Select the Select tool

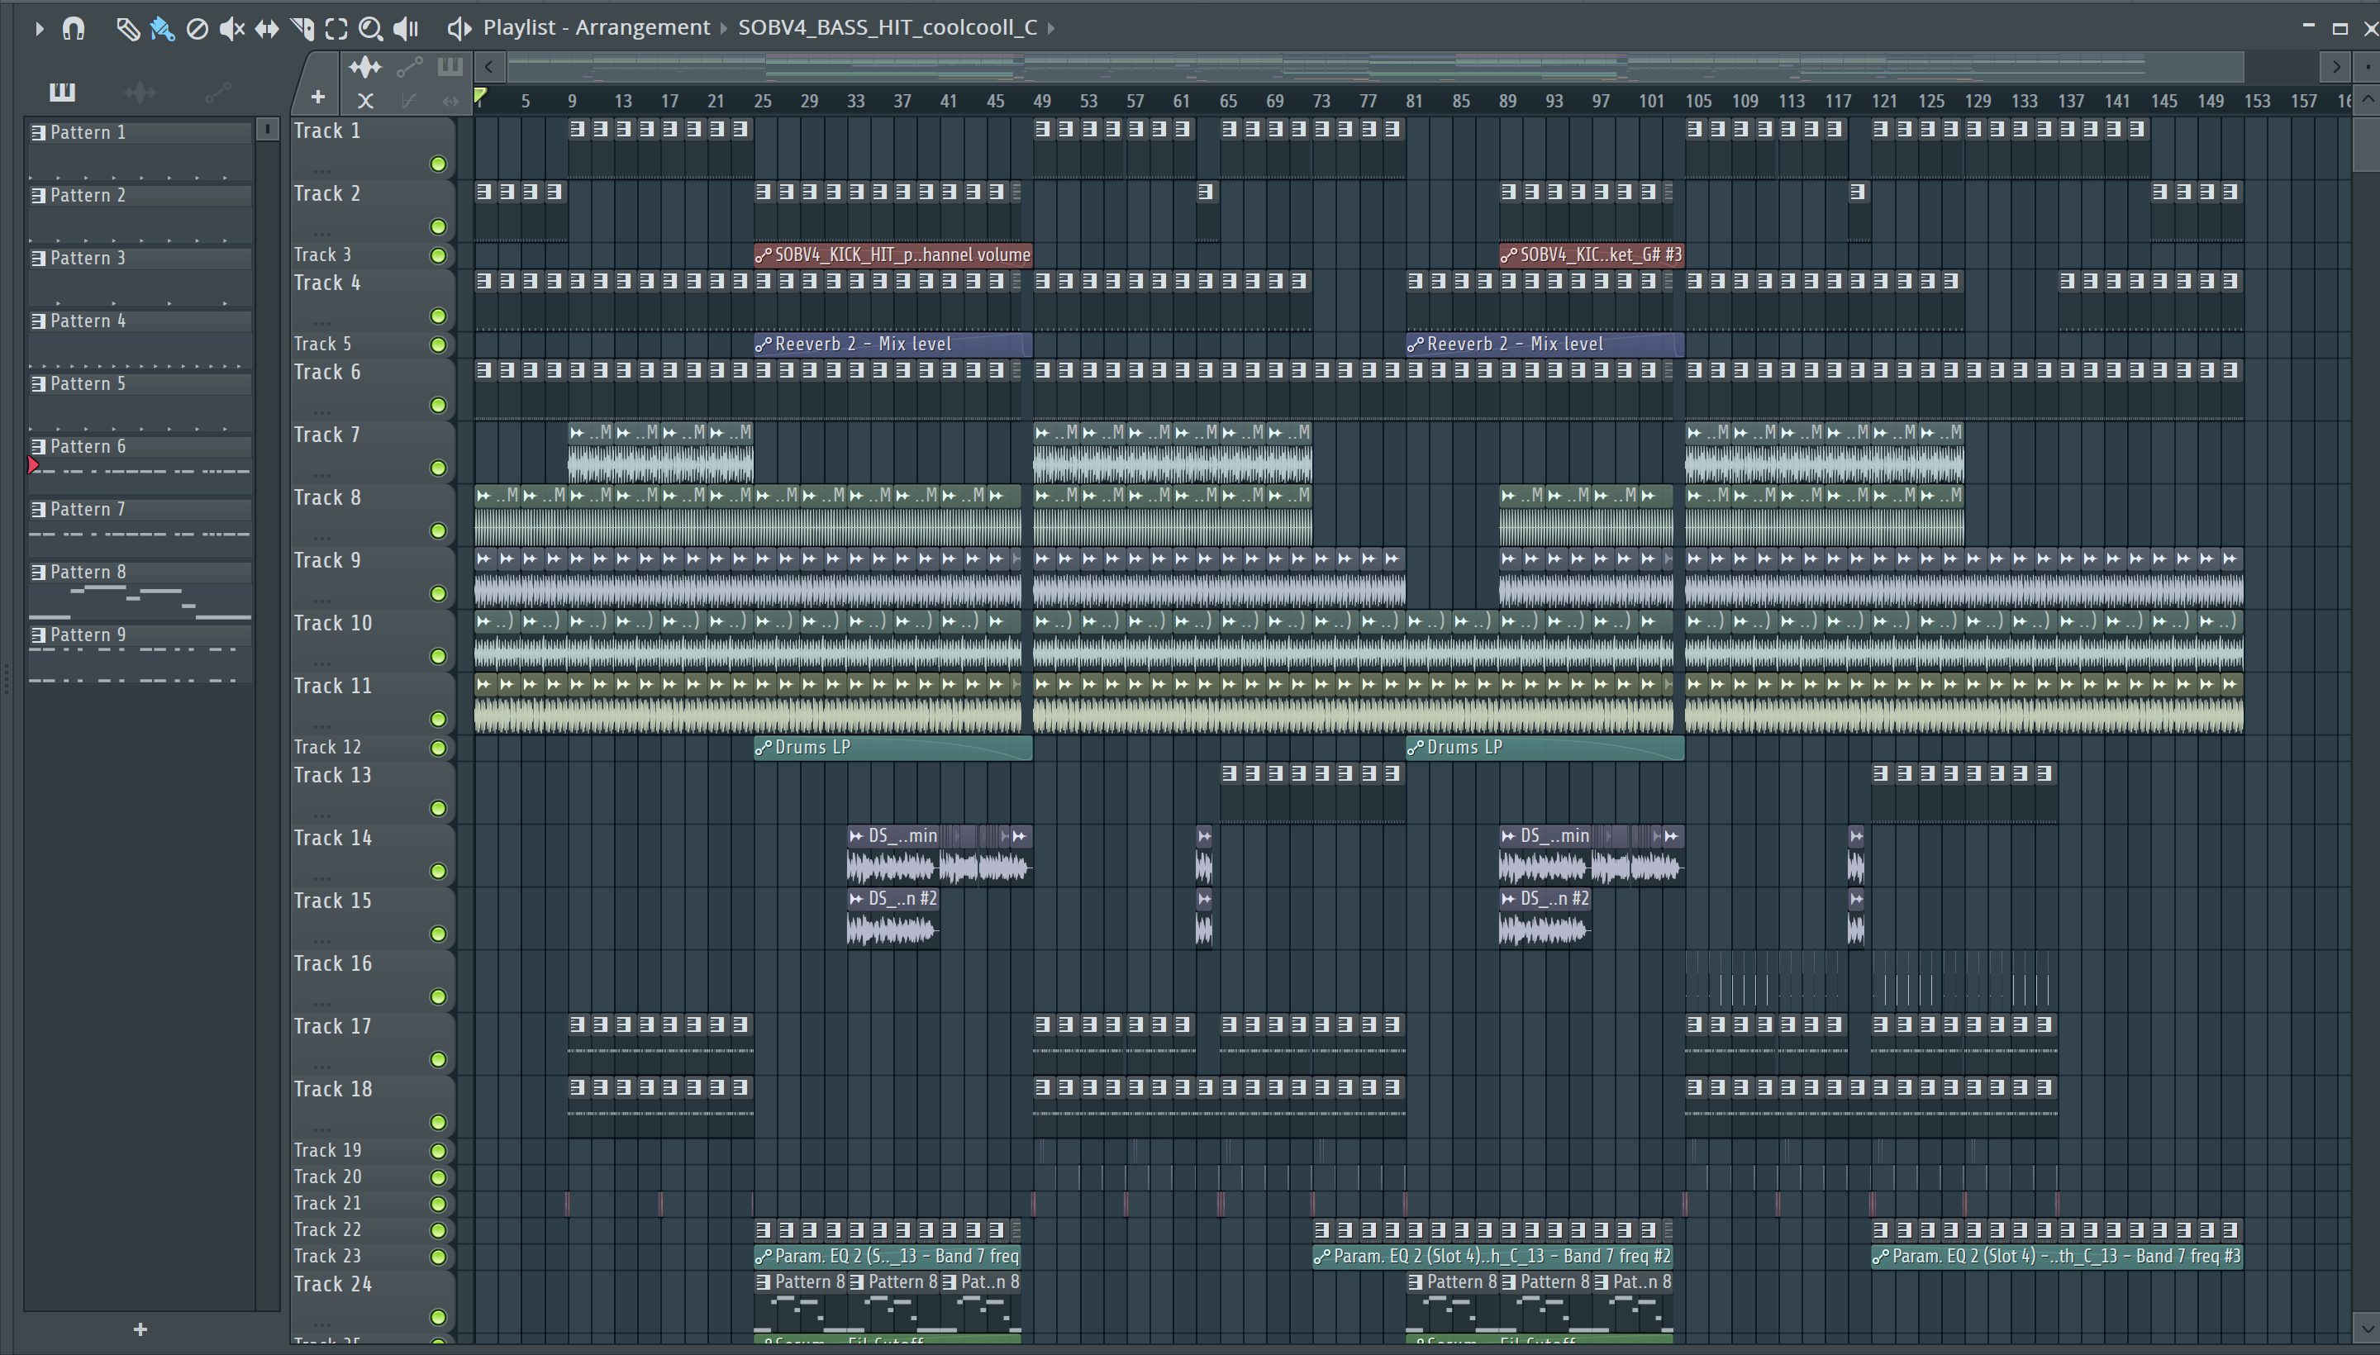(336, 29)
